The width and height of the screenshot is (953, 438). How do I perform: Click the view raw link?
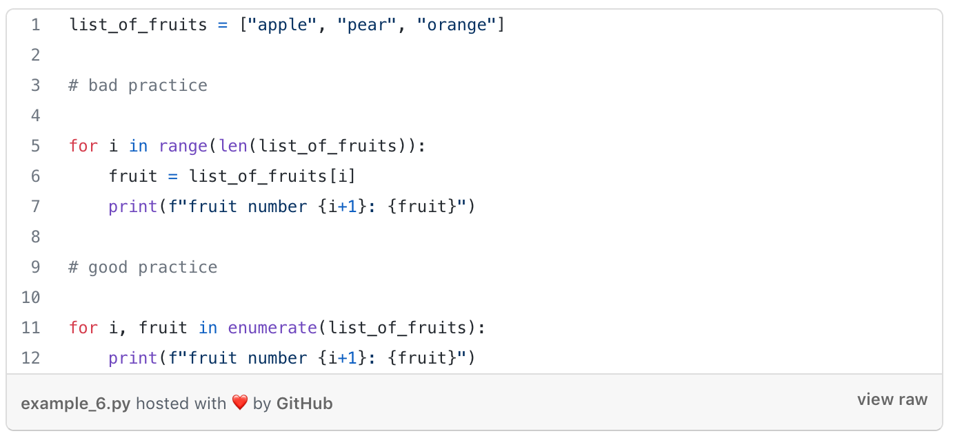(892, 400)
